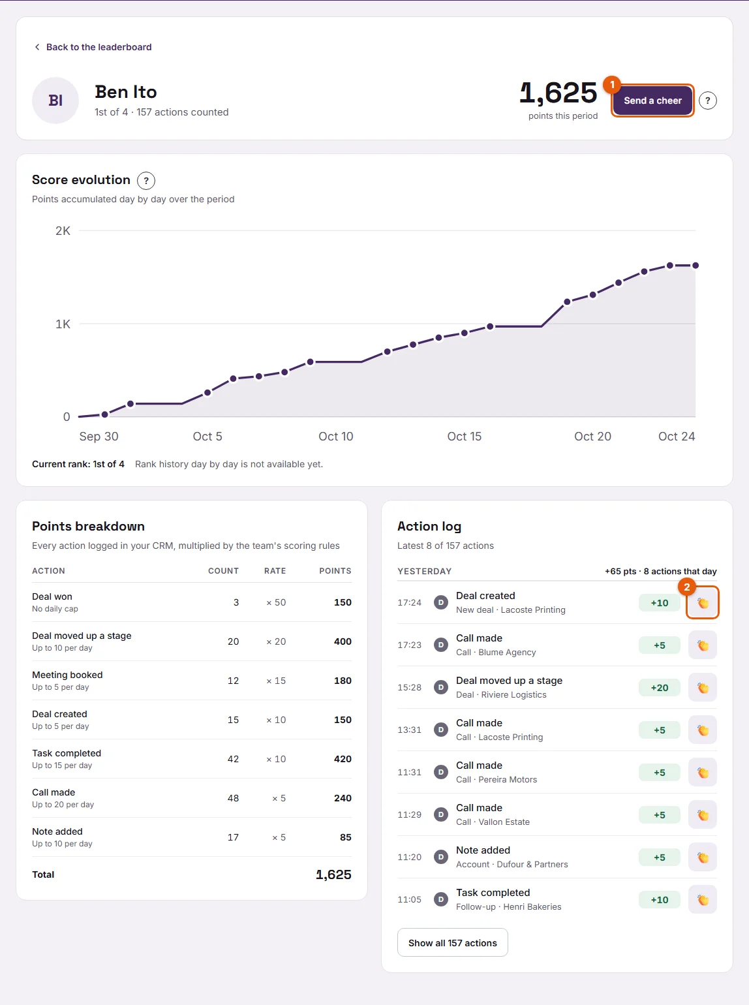Cheer the 17:23 Blume Agency call
This screenshot has height=1005, width=749.
[703, 645]
